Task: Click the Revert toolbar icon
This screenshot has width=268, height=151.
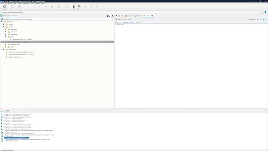Action: [x=46, y=7]
